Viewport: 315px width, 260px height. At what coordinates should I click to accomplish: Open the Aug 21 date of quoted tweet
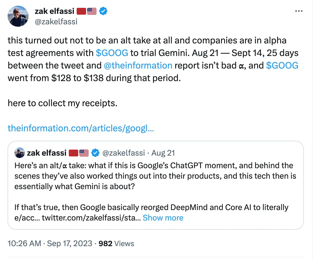[x=163, y=153]
